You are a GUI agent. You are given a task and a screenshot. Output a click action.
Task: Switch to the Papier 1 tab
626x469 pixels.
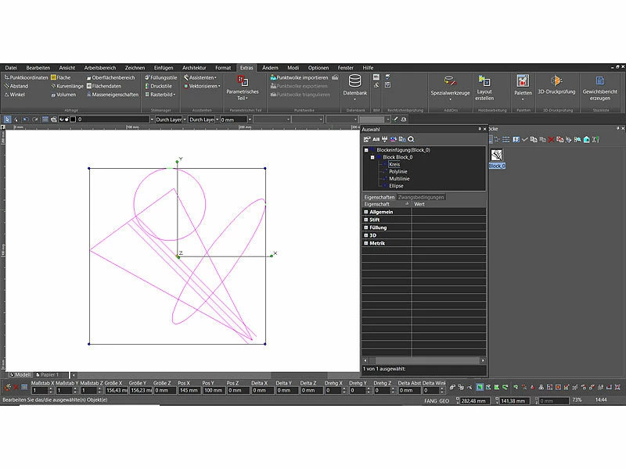tap(50, 374)
